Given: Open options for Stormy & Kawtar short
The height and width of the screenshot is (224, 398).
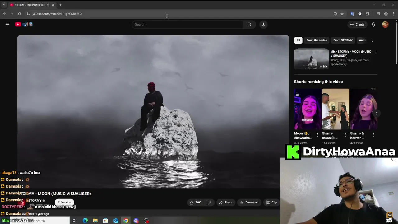Looking at the screenshot, I should click(x=373, y=135).
